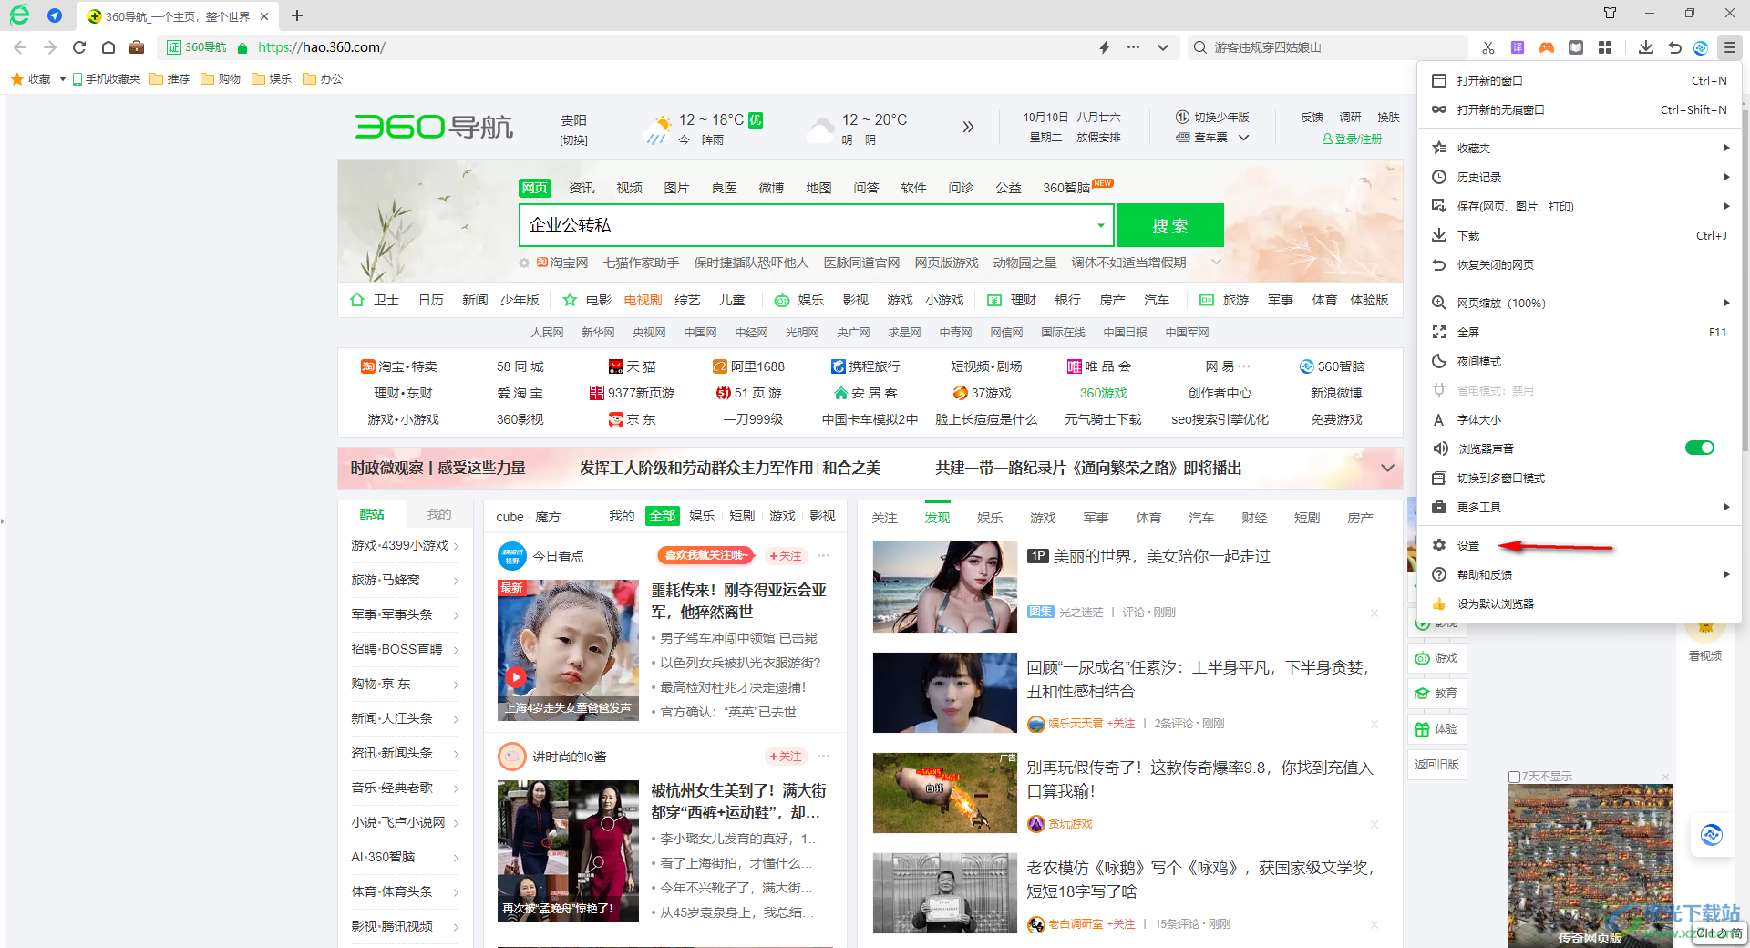Click the green 搜索 button
1750x948 pixels.
pyautogui.click(x=1169, y=225)
